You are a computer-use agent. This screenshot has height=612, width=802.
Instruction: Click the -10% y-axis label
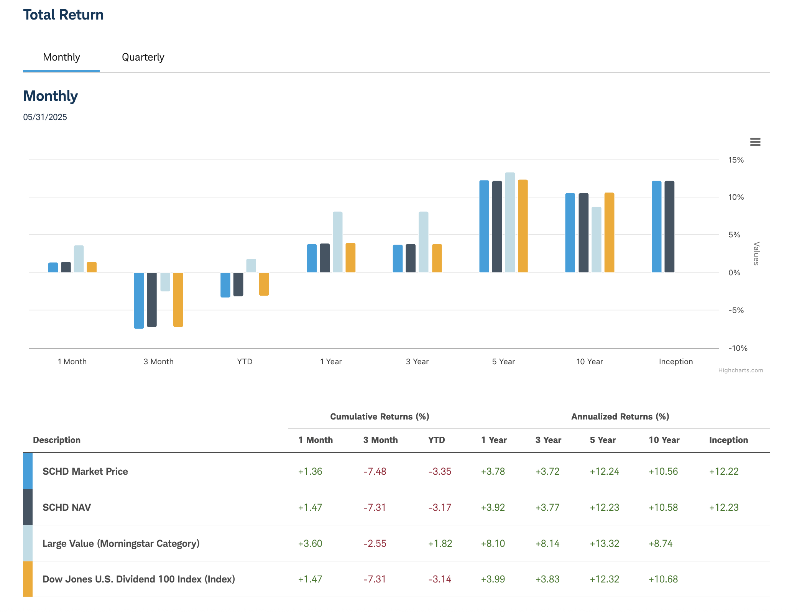[738, 348]
